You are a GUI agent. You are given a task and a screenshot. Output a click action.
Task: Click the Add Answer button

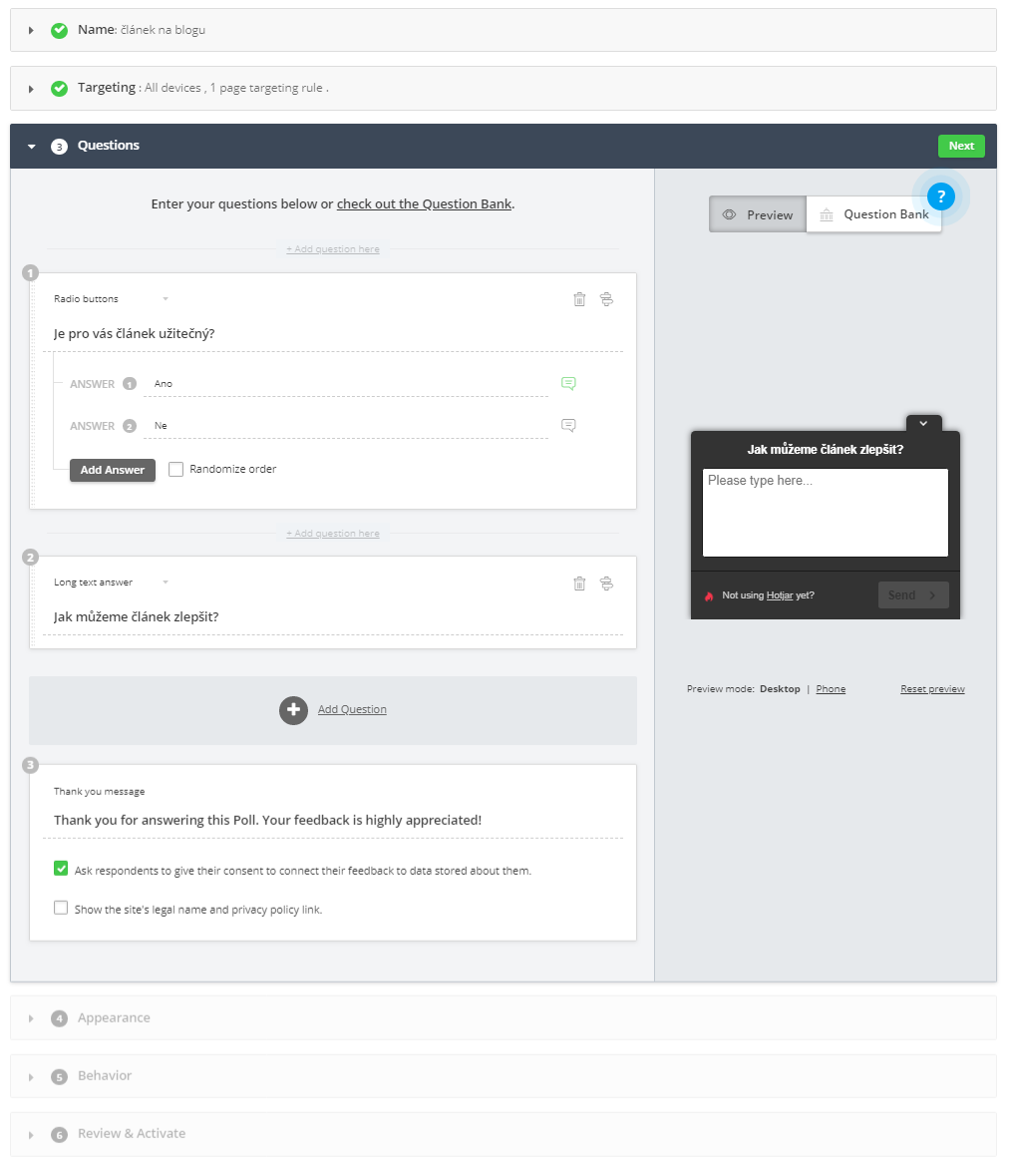pyautogui.click(x=113, y=470)
